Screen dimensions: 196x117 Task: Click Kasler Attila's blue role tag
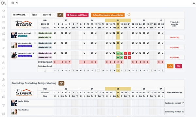23,36
